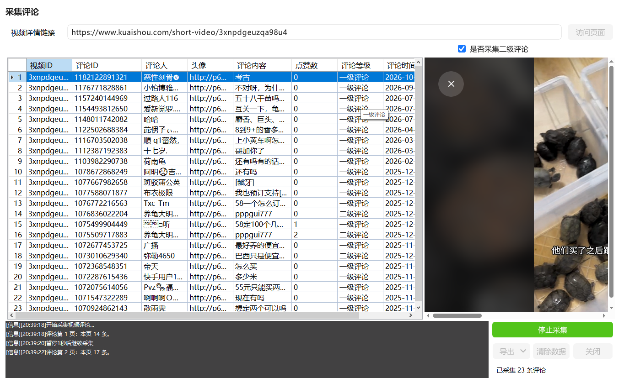Select comment ID cell 1078672868249
The height and width of the screenshot is (383, 624).
pyautogui.click(x=107, y=172)
